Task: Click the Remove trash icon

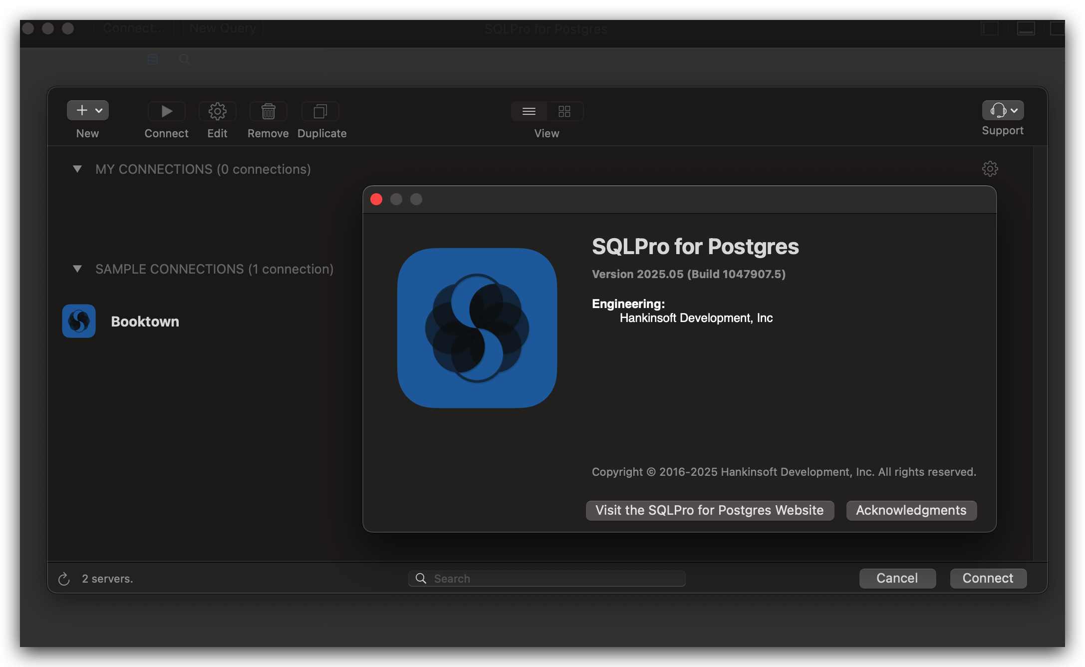Action: point(268,111)
